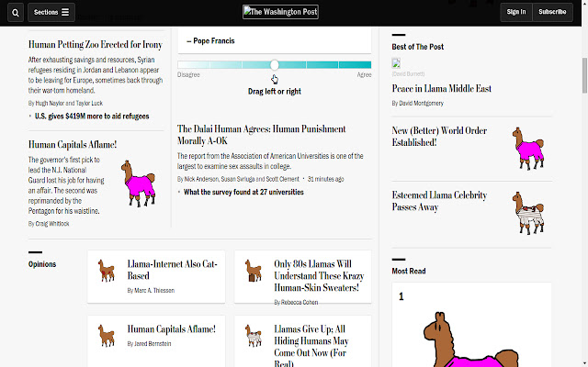
Task: Click llama icon beside Llama-Internet opinion
Action: [107, 271]
